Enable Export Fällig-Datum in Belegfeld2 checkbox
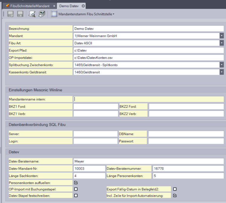 tap(175, 189)
